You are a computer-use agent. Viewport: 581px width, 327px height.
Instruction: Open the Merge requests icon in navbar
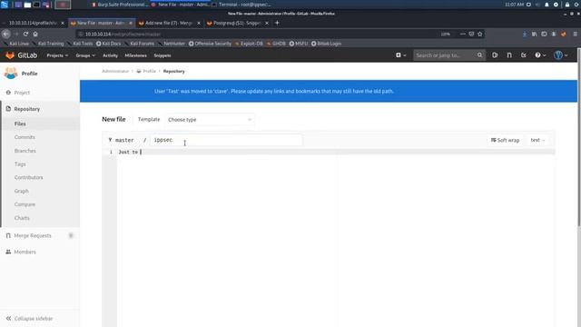[x=509, y=55]
